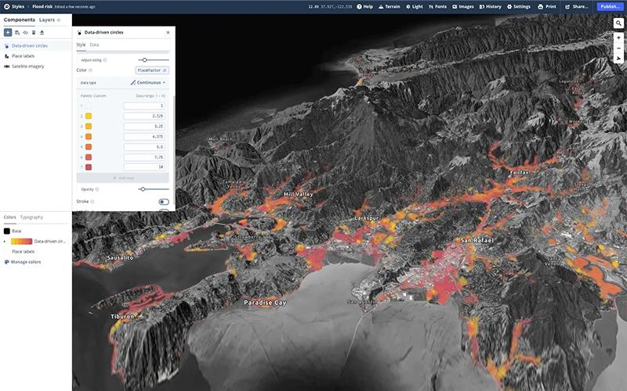This screenshot has width=627, height=391.
Task: Click the map search magnifier icon
Action: (x=618, y=23)
